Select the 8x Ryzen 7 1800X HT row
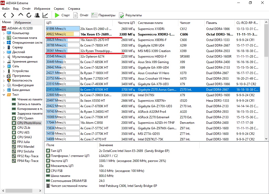 tap(153, 73)
